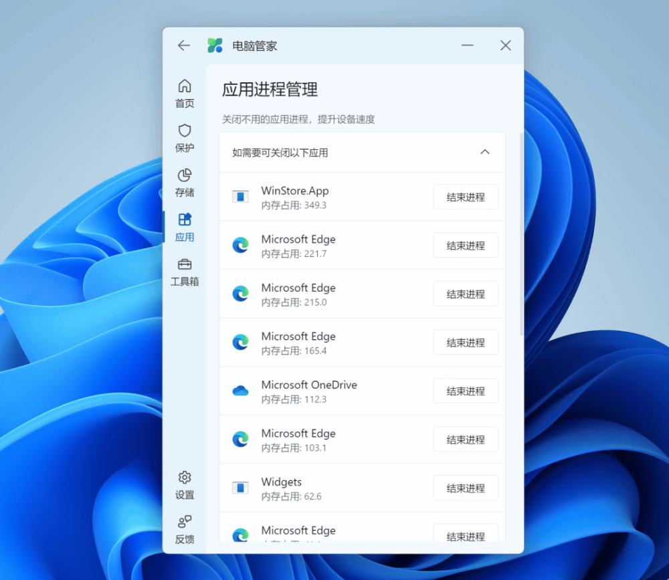
Task: Click 内存占用: 62.6 text
Action: (291, 496)
